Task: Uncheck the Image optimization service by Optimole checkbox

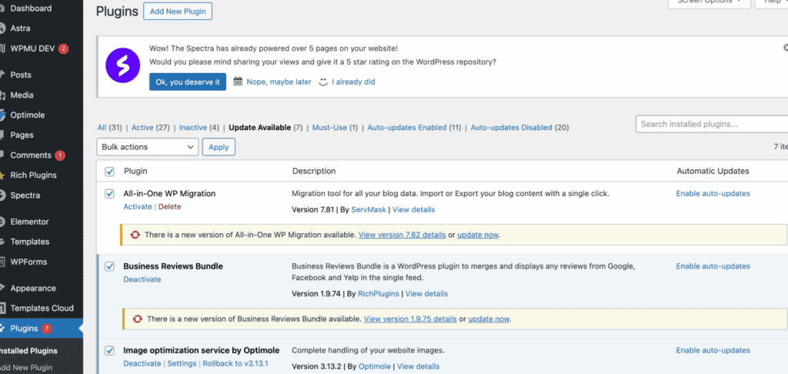Action: 109,350
